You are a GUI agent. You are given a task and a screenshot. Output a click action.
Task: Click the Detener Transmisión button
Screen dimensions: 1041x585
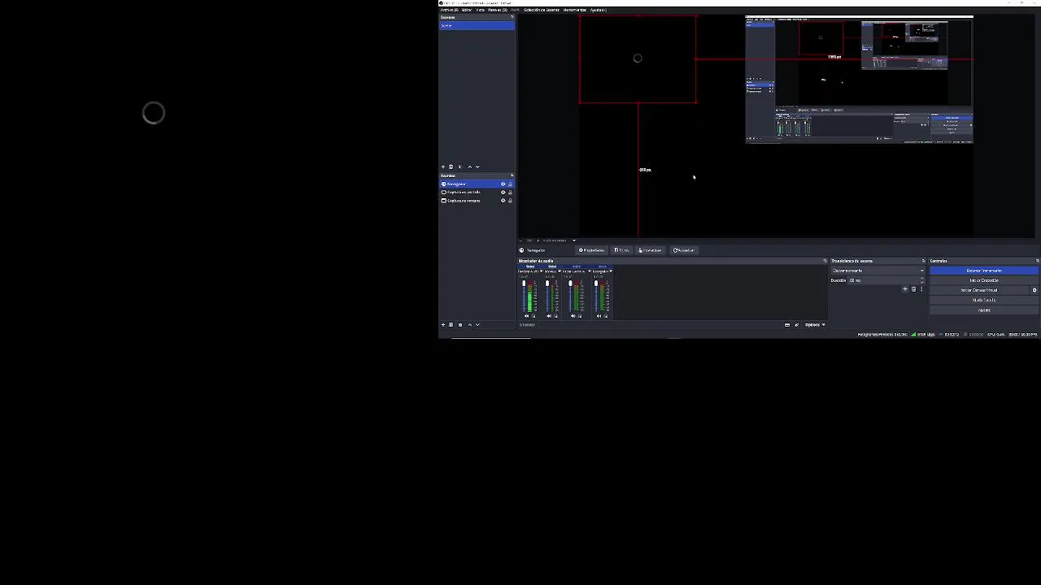984,271
